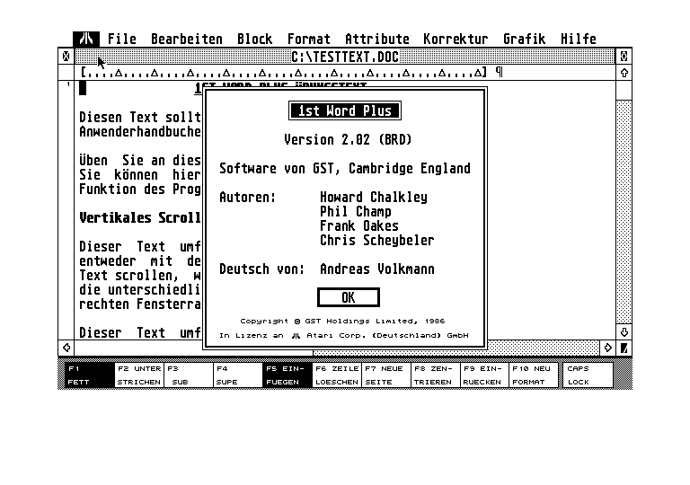
Task: Open the Bearbeiten menu
Action: click(x=187, y=39)
